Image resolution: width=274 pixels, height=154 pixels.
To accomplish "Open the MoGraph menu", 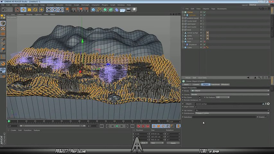I will tap(85, 5).
